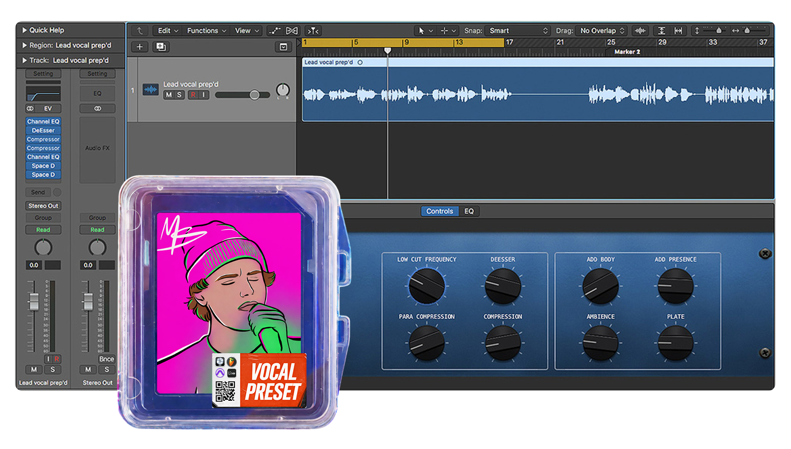Open the Snap mode dropdown
The image size is (791, 449).
tap(518, 31)
